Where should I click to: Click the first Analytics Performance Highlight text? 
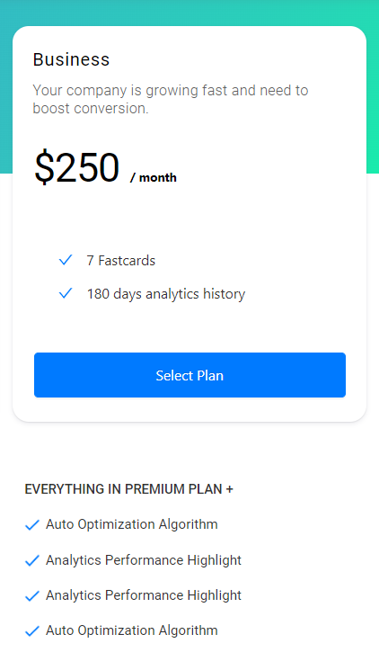coord(144,559)
